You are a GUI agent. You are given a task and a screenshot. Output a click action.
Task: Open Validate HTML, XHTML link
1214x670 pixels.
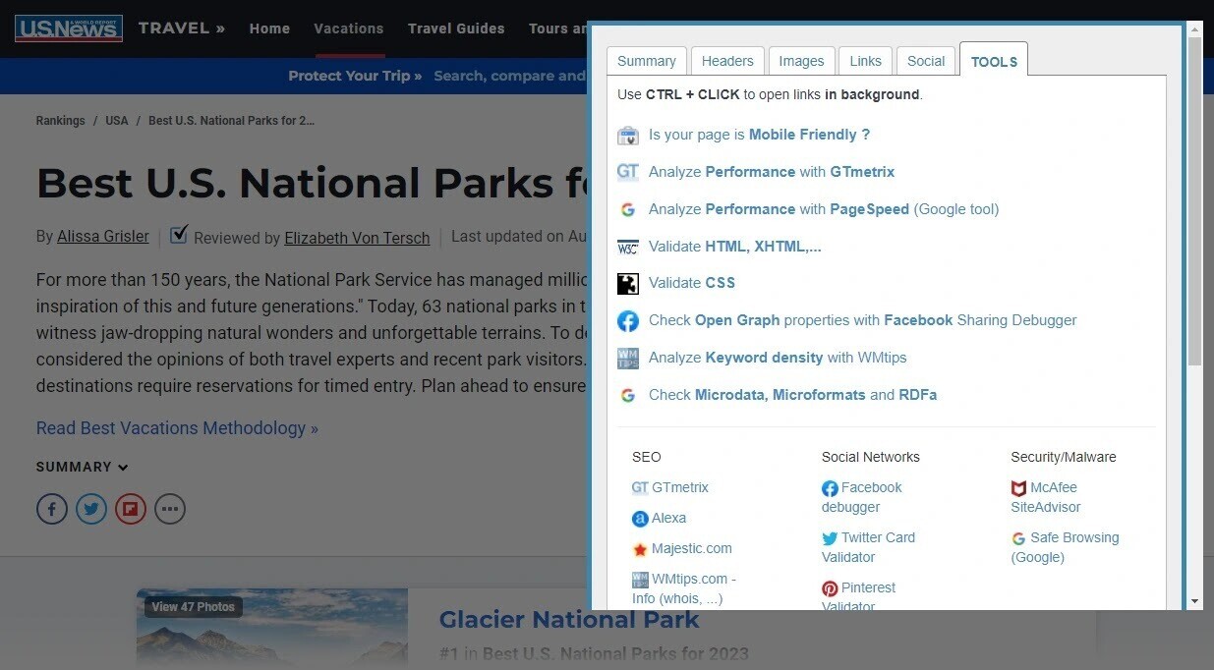click(x=735, y=247)
